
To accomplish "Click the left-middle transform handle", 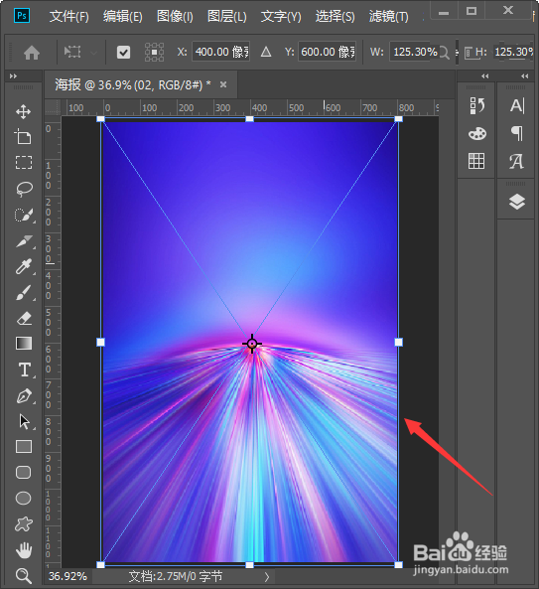I will (100, 342).
